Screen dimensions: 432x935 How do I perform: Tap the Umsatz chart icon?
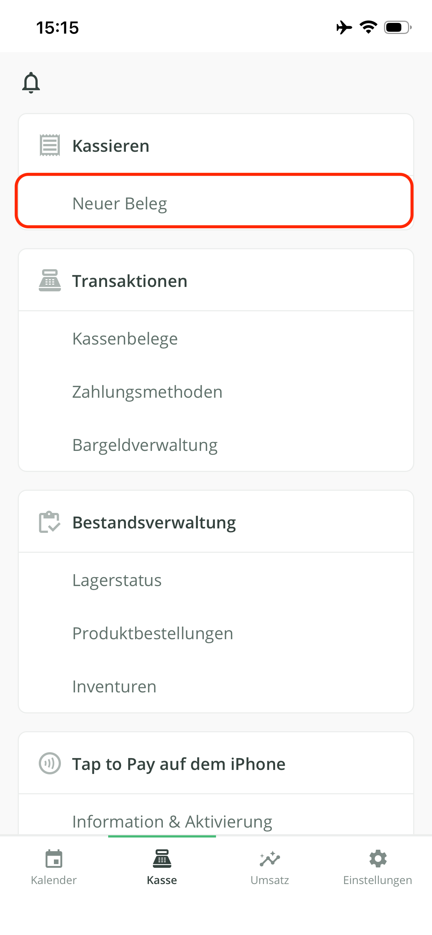pos(270,859)
